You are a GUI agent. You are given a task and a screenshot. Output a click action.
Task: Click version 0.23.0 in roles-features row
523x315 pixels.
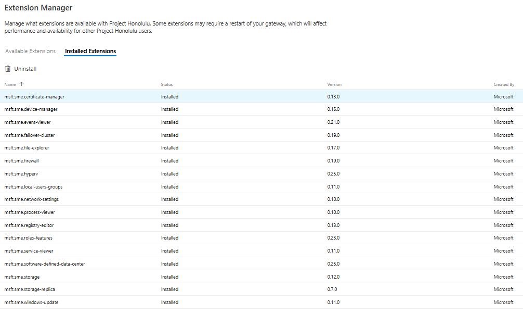click(334, 238)
